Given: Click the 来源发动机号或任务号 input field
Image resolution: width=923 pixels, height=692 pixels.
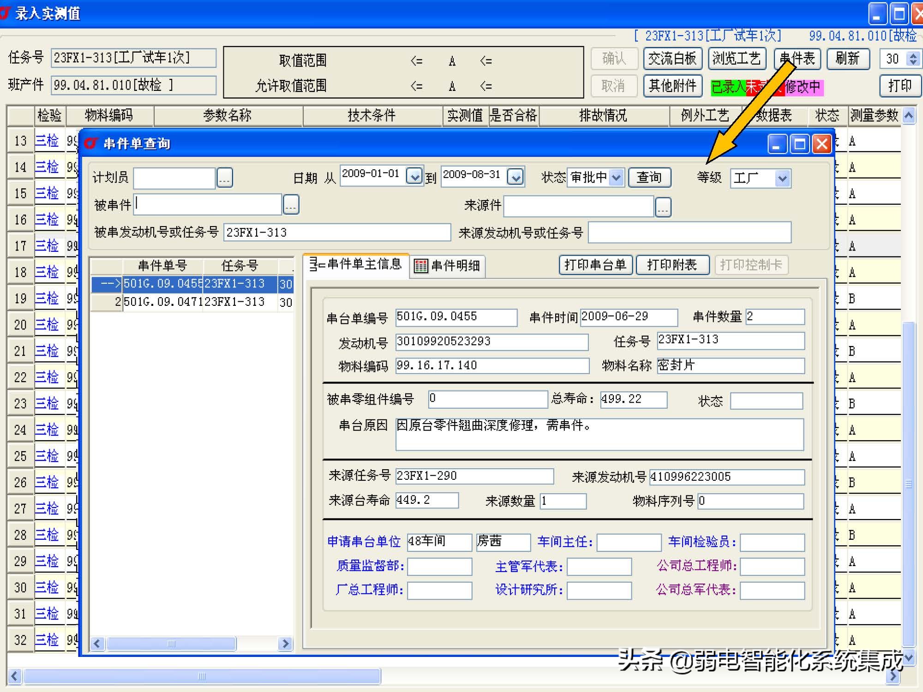Looking at the screenshot, I should 689,232.
